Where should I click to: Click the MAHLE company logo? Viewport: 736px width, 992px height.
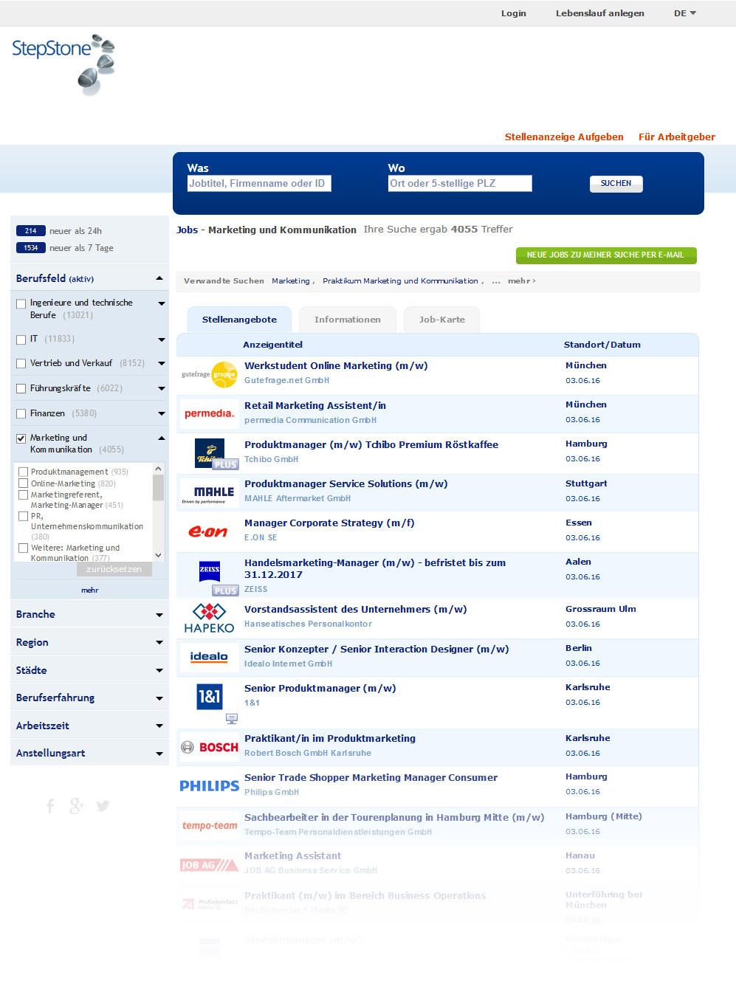(209, 494)
